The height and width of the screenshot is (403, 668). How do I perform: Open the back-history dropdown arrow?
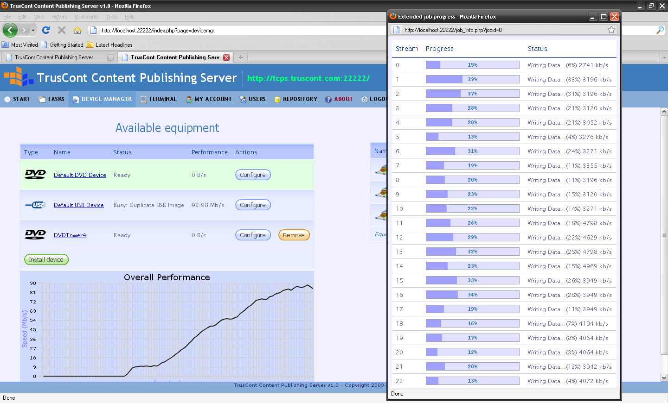tap(33, 30)
